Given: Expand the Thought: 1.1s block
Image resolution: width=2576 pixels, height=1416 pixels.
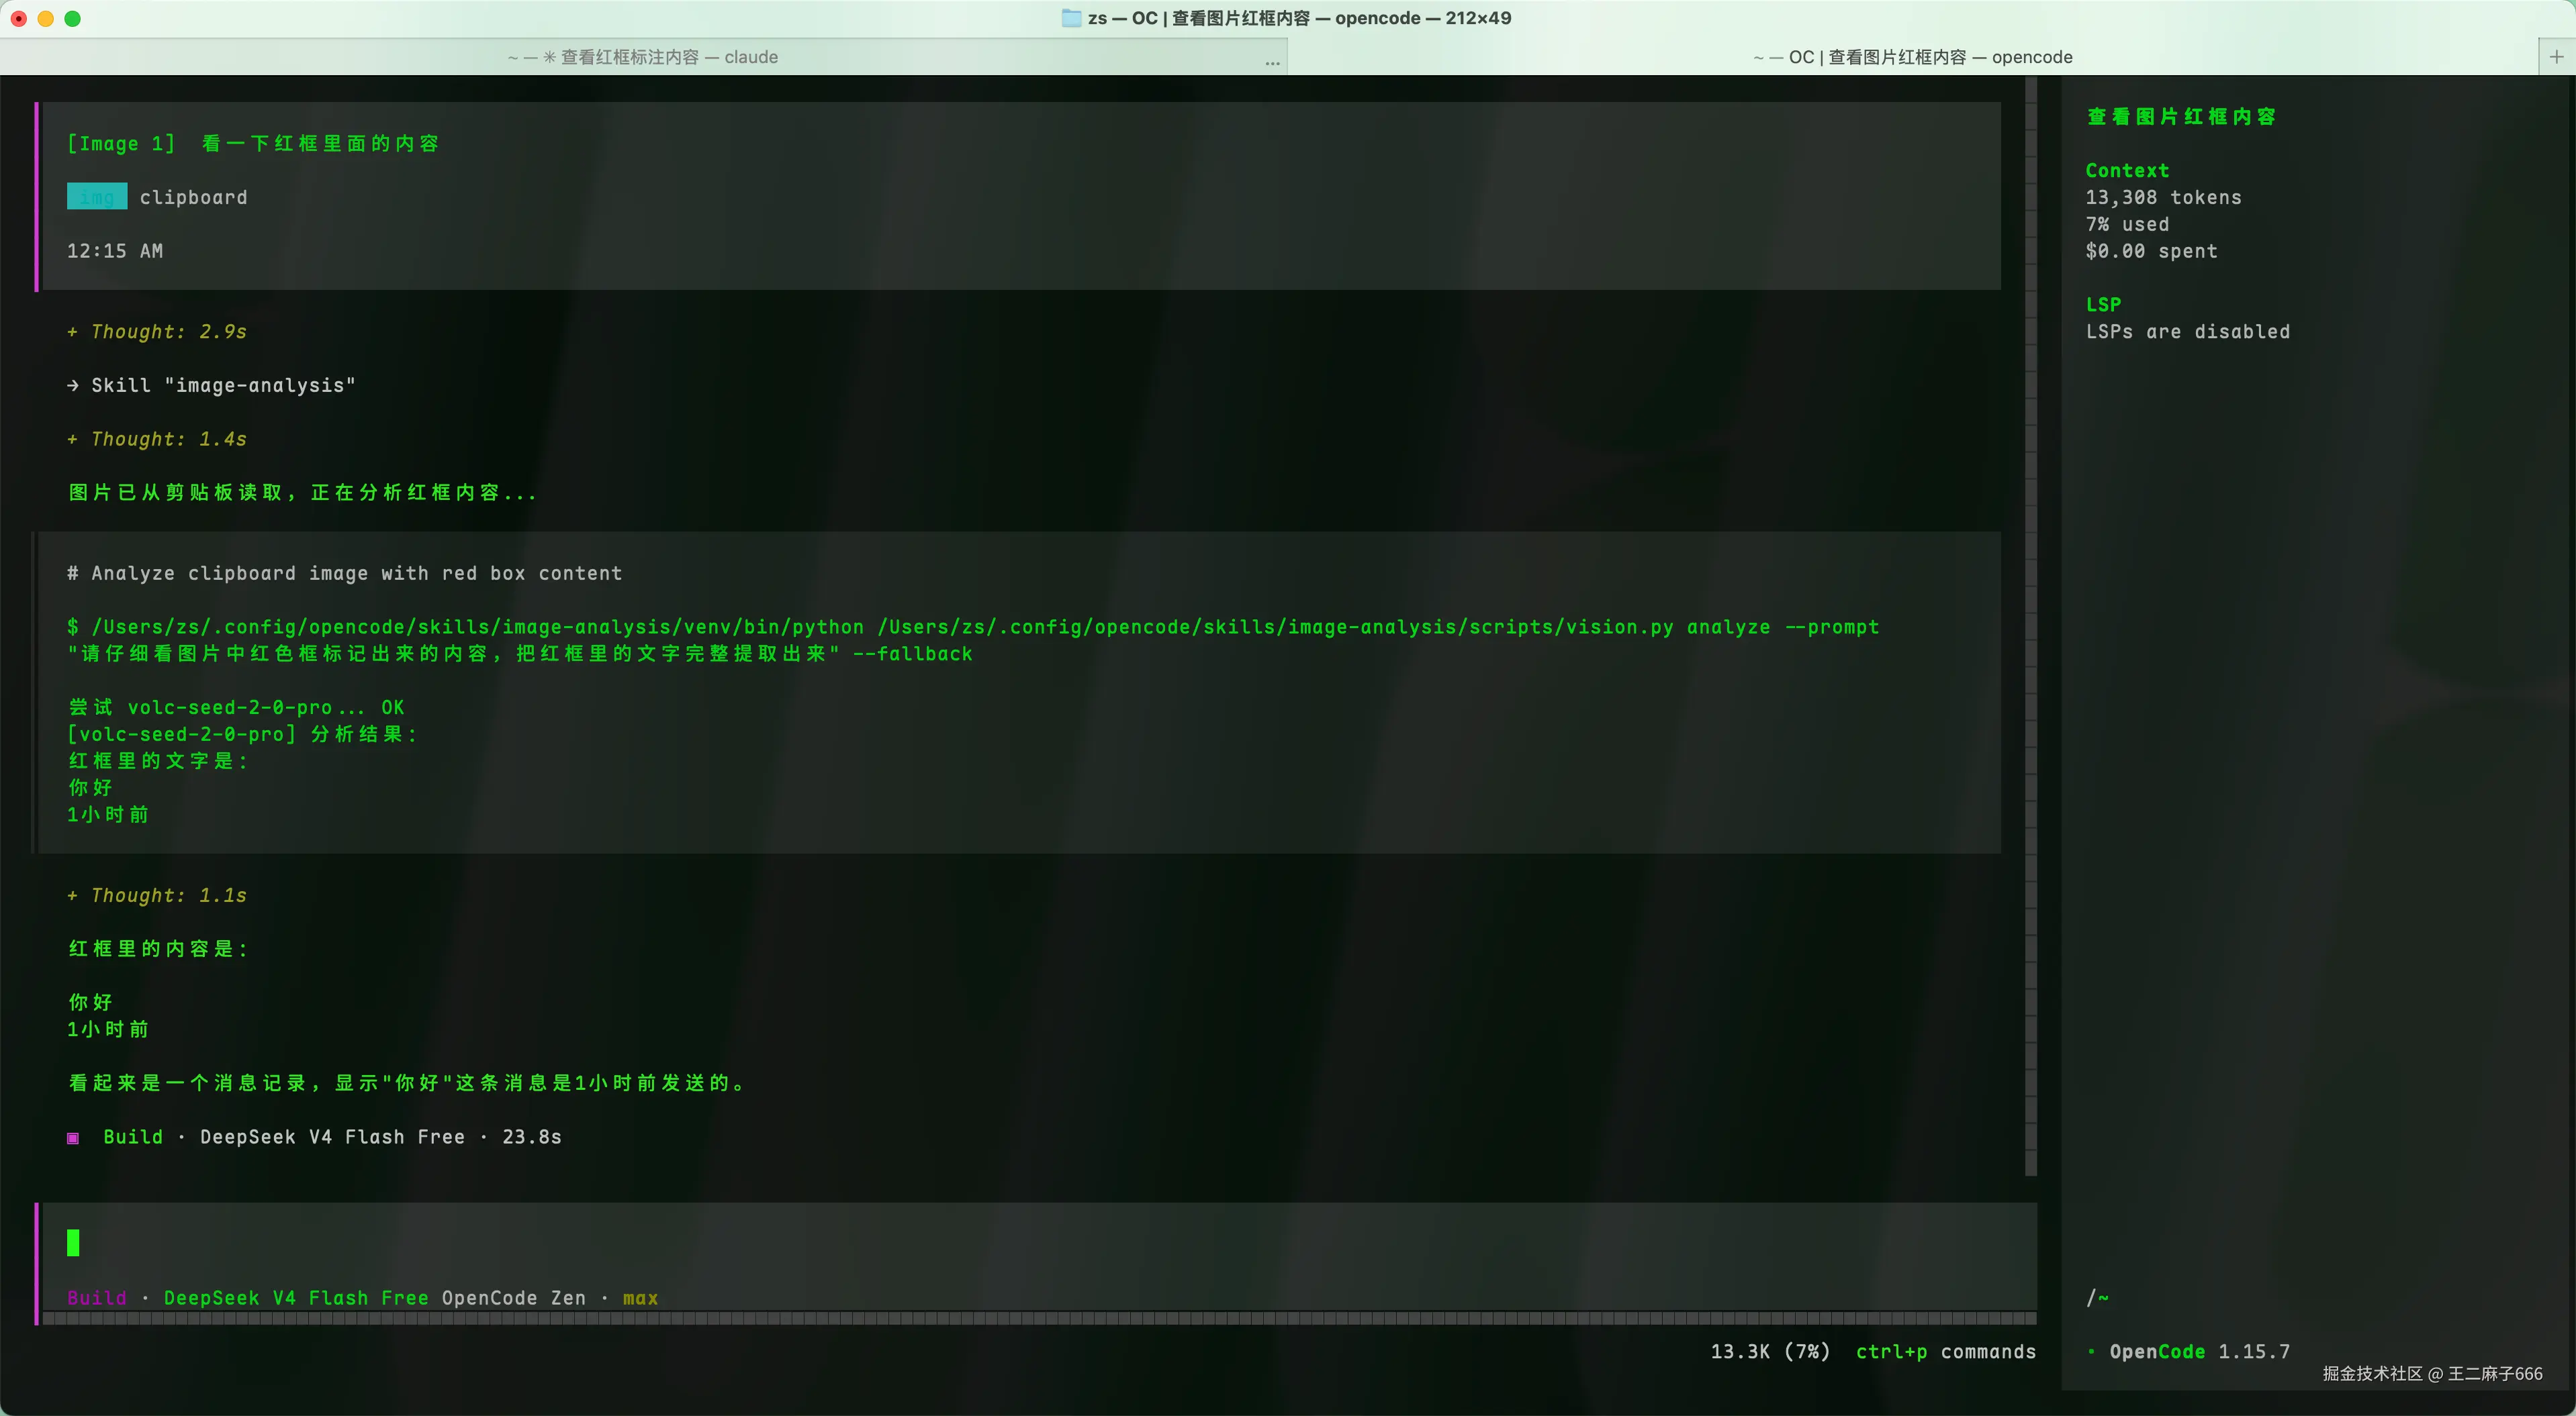Looking at the screenshot, I should [157, 895].
